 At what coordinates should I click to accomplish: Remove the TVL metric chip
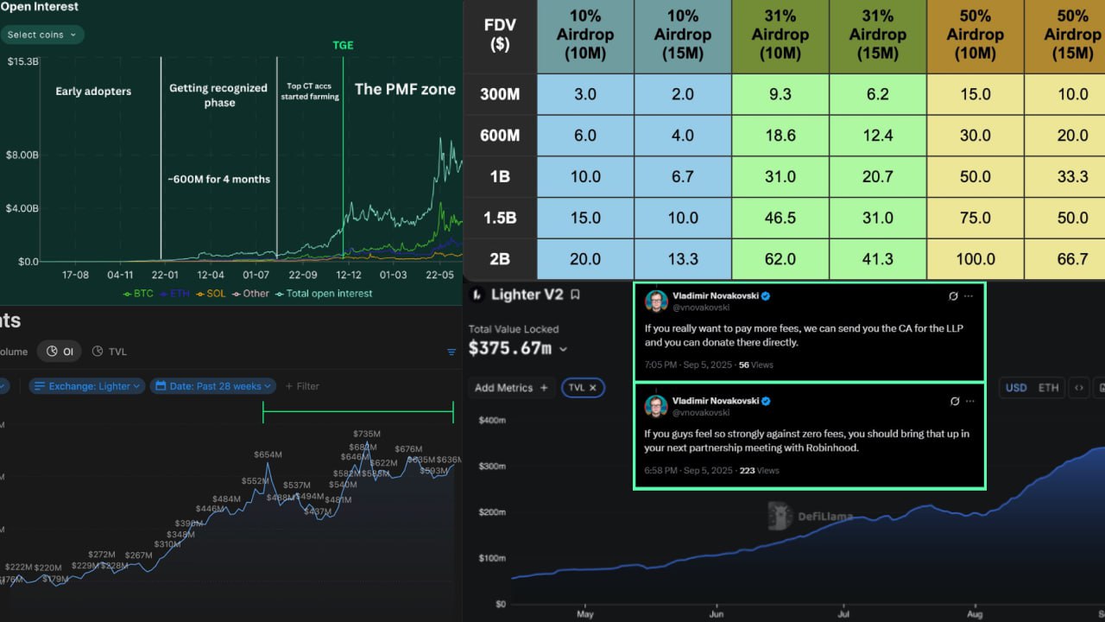point(593,388)
